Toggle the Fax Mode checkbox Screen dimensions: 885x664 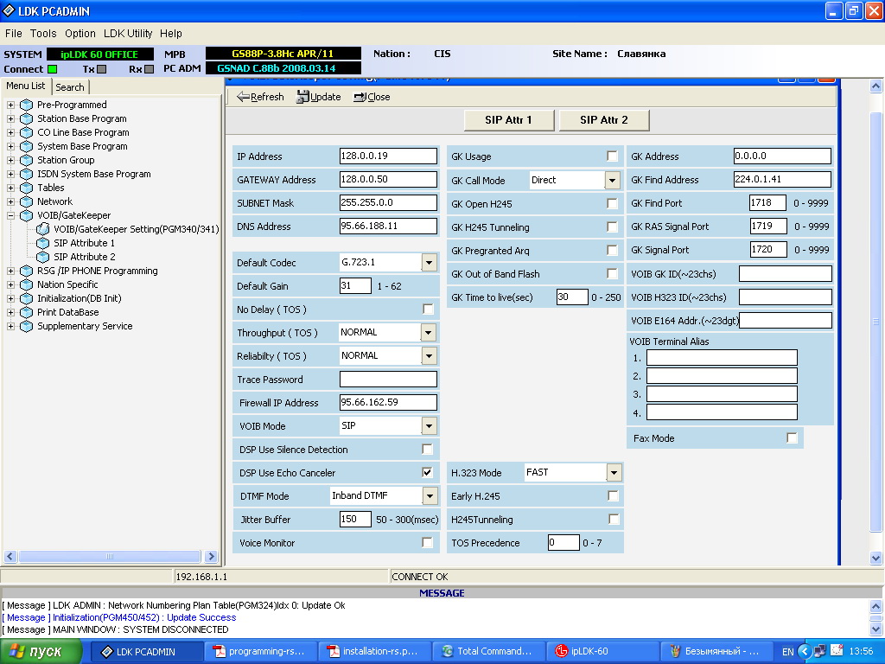[x=792, y=438]
